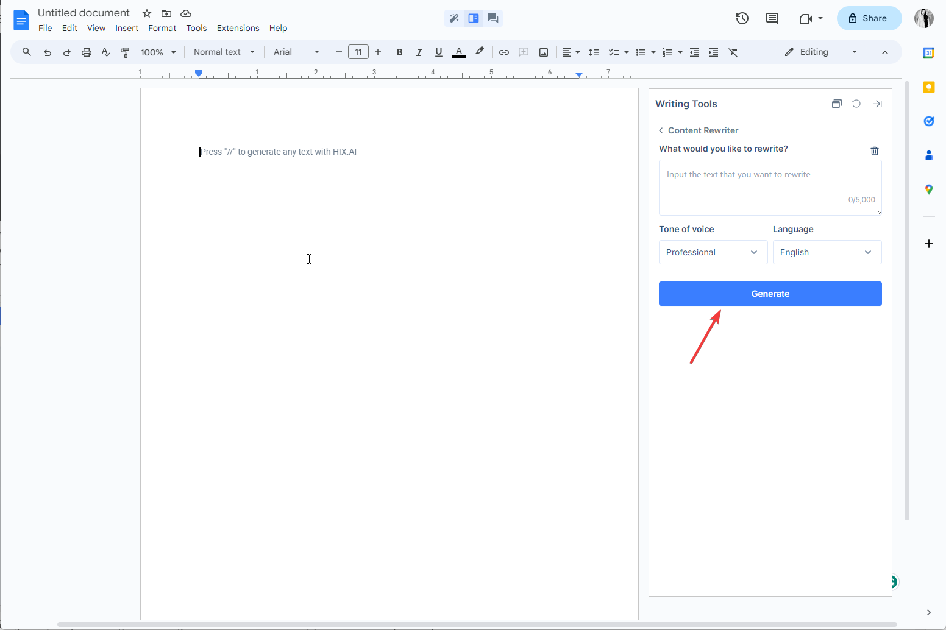
Task: Open the HIX.AI chat icon
Action: pyautogui.click(x=493, y=18)
